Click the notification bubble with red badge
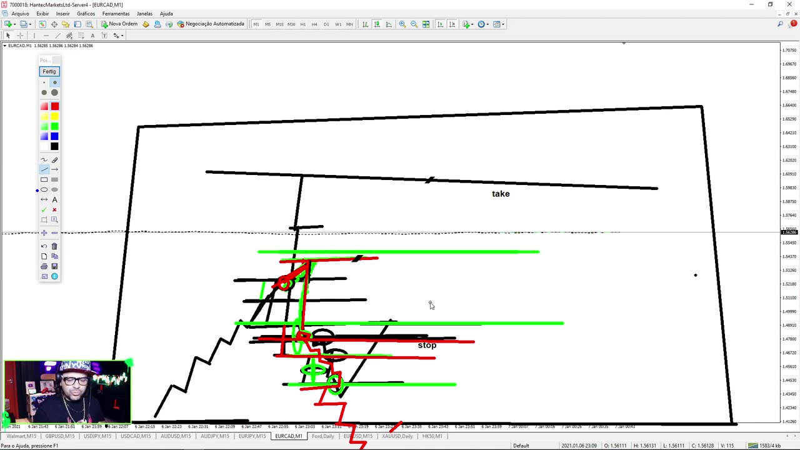Screen dimensions: 800x450 [793, 24]
